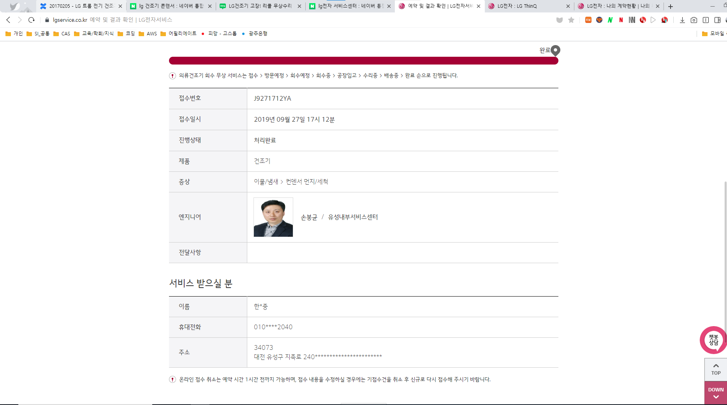Click the red Netflix N extension icon

[x=621, y=20]
